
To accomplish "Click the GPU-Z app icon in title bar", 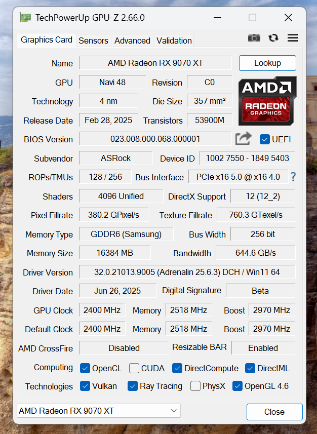I will [25, 18].
